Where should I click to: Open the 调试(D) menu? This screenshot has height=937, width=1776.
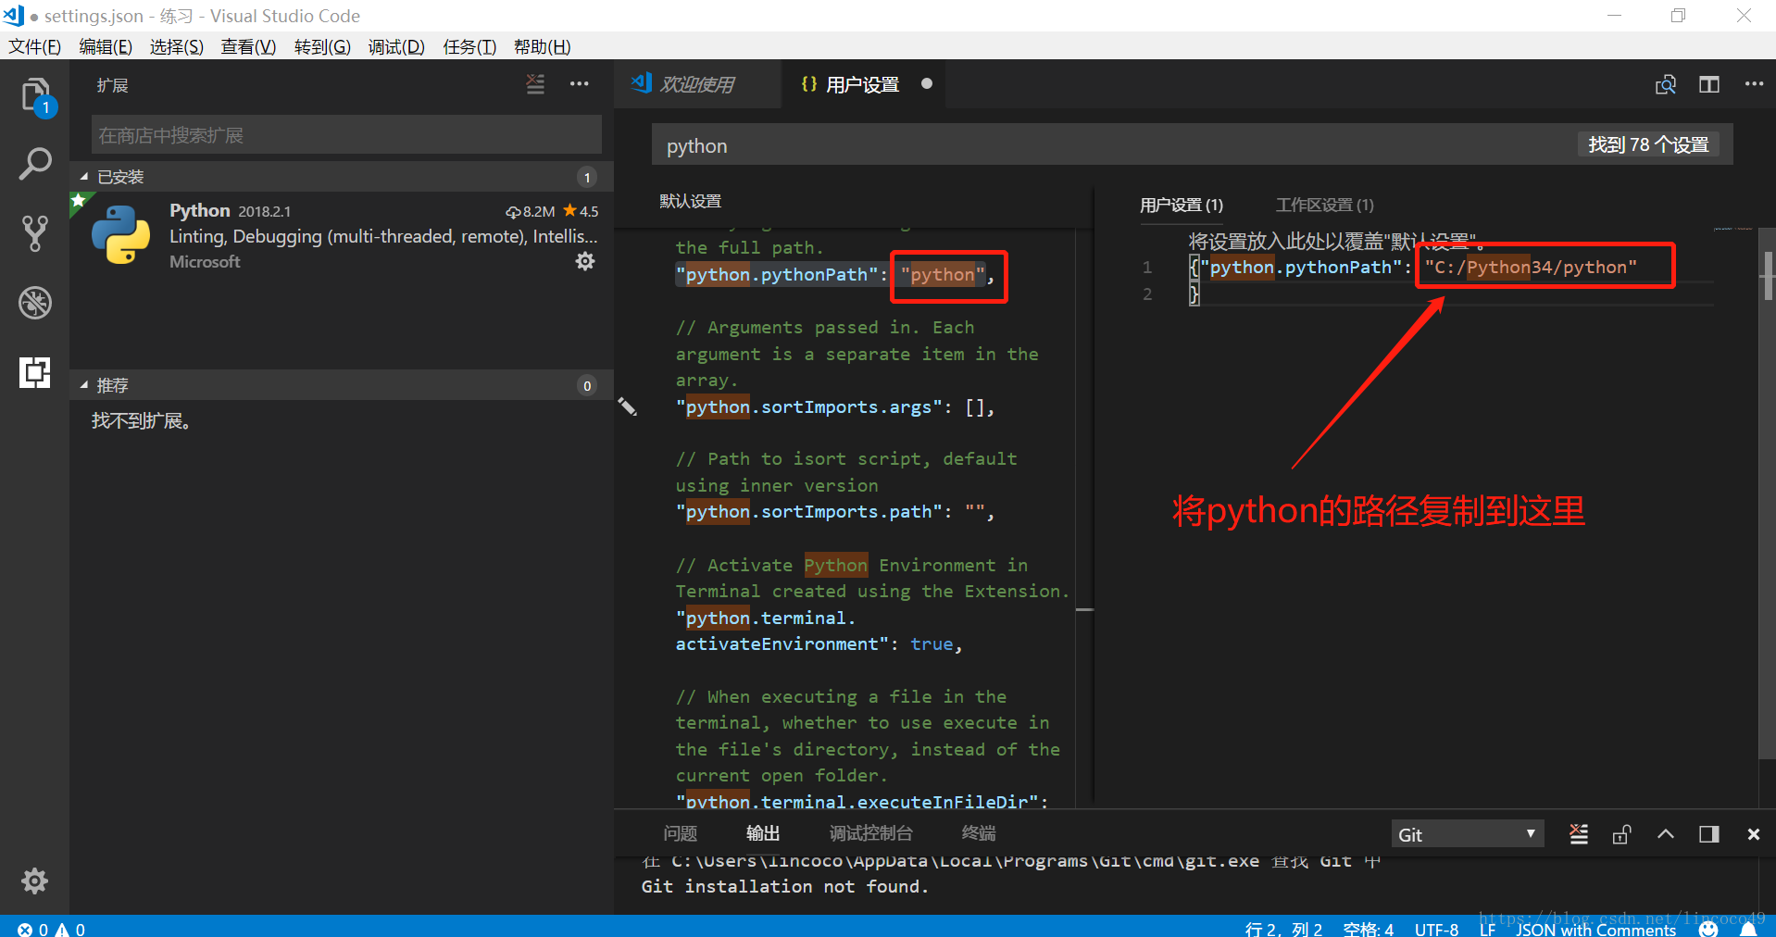(x=396, y=46)
